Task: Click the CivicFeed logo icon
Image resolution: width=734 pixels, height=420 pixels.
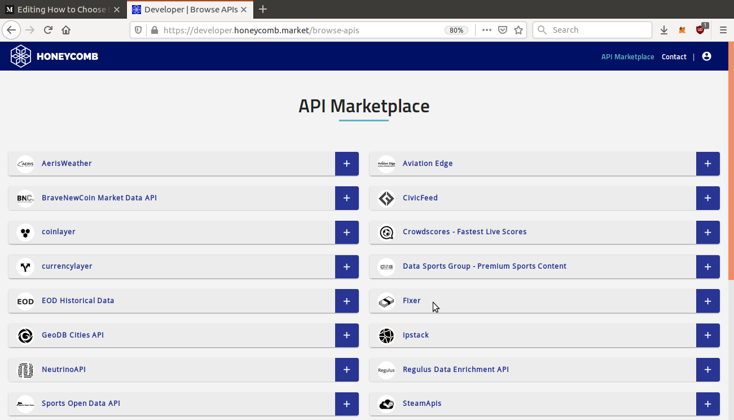Action: 386,198
